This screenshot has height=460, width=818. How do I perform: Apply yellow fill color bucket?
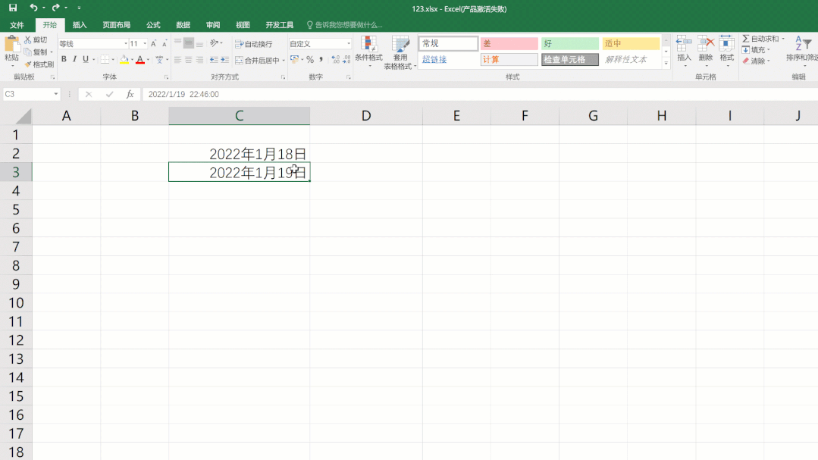click(124, 59)
